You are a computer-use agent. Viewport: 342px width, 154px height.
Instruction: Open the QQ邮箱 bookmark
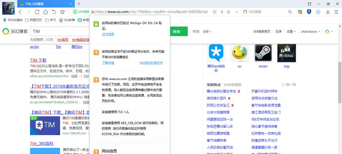[x=67, y=20]
